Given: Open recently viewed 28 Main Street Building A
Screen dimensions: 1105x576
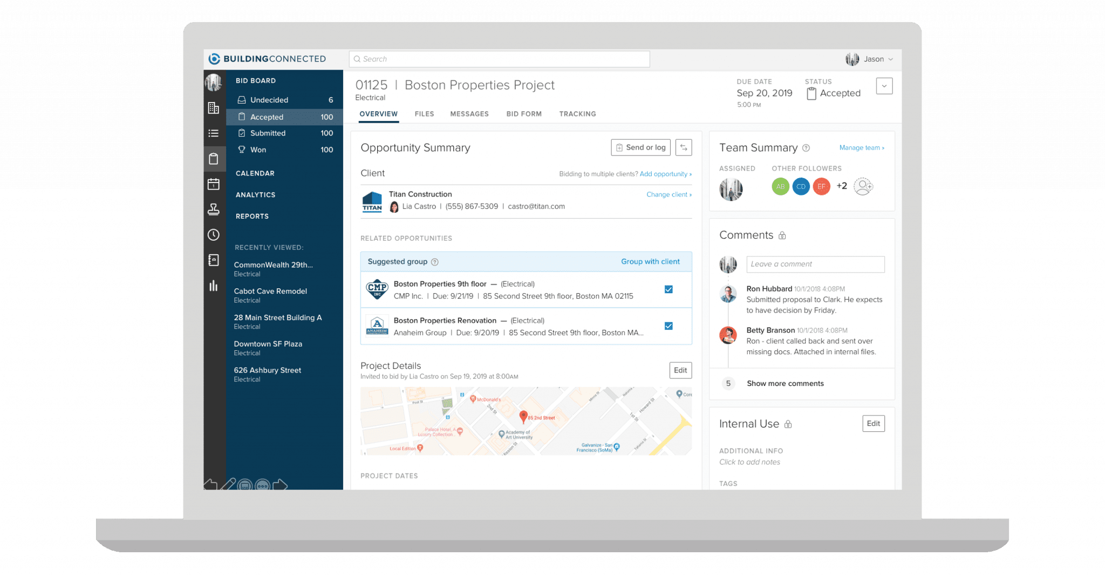Looking at the screenshot, I should pyautogui.click(x=278, y=322).
